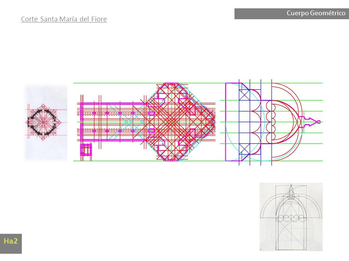Open the grayscale dome elevation drawing
The image size is (349, 261).
pos(291,217)
